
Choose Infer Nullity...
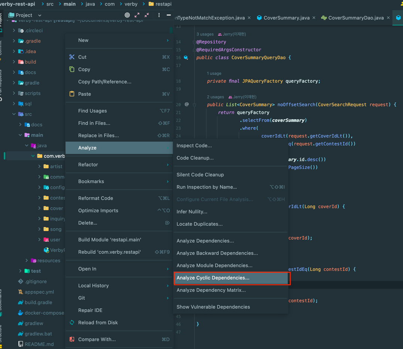230,212
